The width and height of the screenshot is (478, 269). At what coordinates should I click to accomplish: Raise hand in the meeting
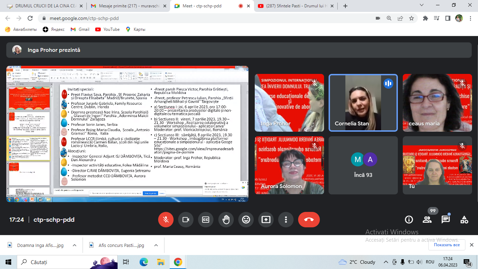pos(226,220)
